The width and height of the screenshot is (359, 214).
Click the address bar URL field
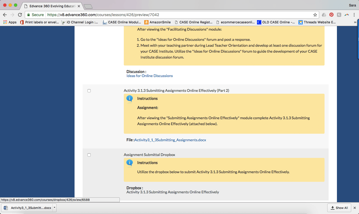click(x=178, y=15)
